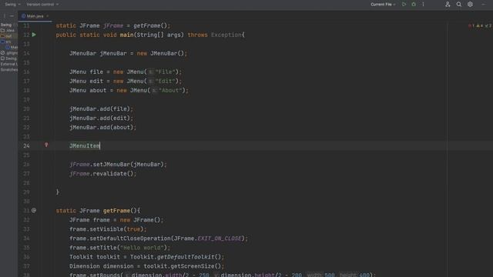Click line number 24 in the gutter
Image resolution: width=493 pixels, height=277 pixels.
26,145
